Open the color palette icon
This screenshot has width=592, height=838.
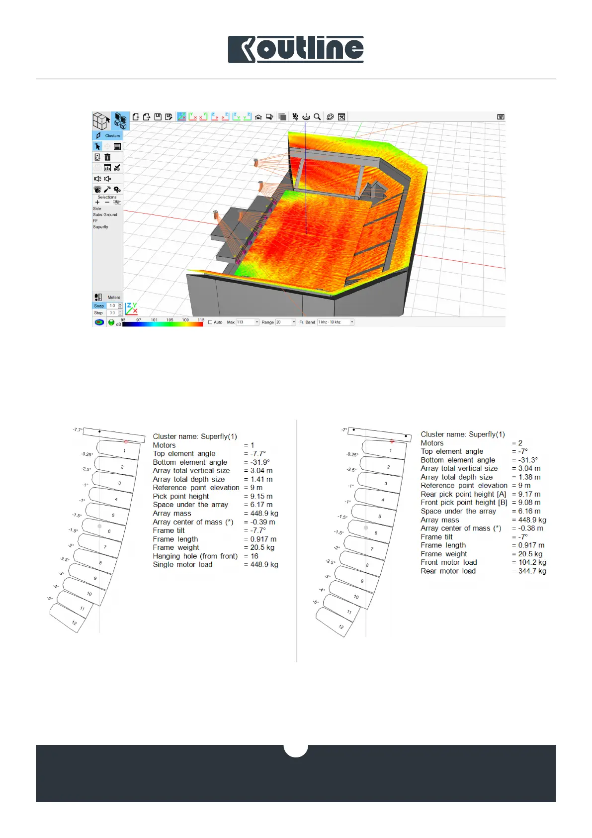coord(330,117)
